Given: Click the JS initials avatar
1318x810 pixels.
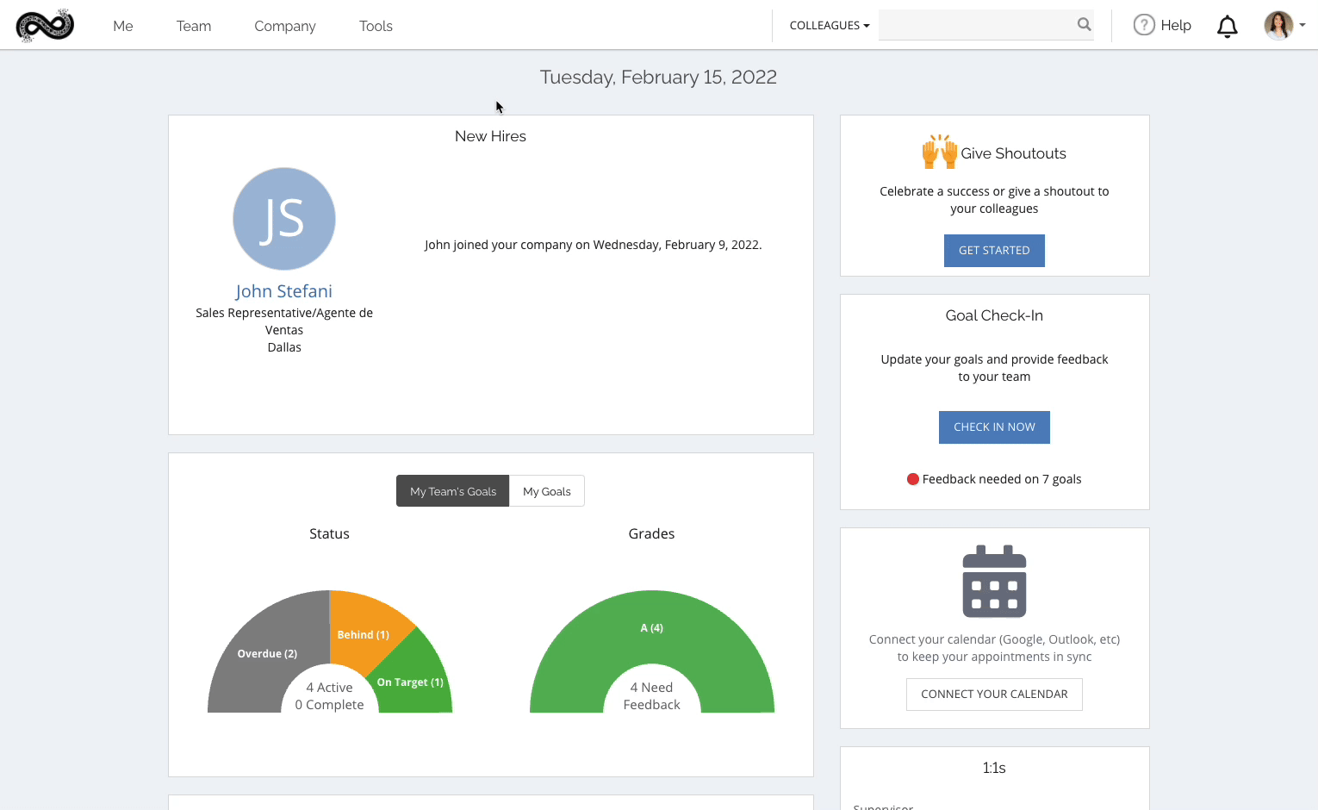Looking at the screenshot, I should point(284,219).
